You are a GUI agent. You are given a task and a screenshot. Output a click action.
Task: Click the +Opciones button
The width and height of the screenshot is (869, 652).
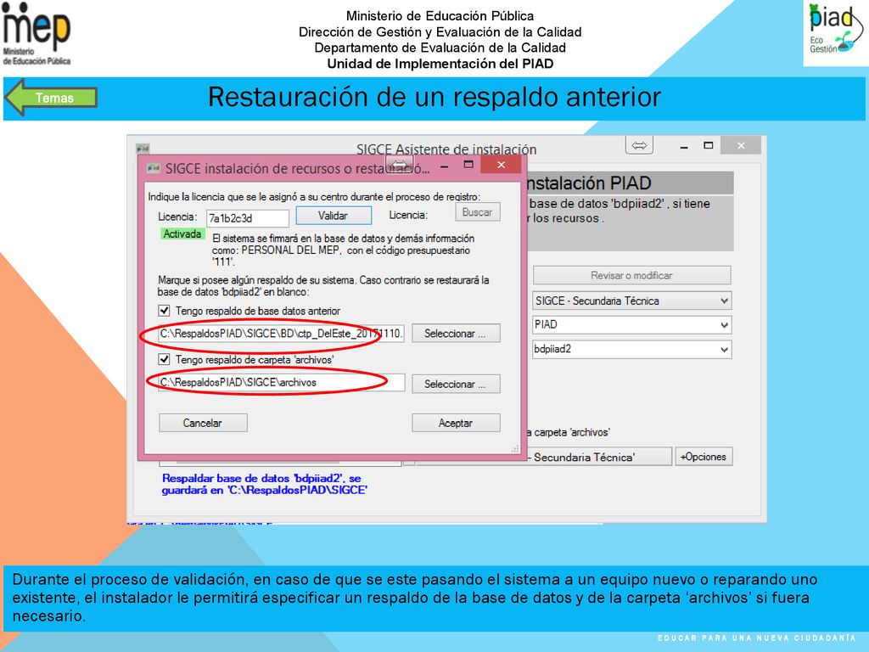[704, 457]
